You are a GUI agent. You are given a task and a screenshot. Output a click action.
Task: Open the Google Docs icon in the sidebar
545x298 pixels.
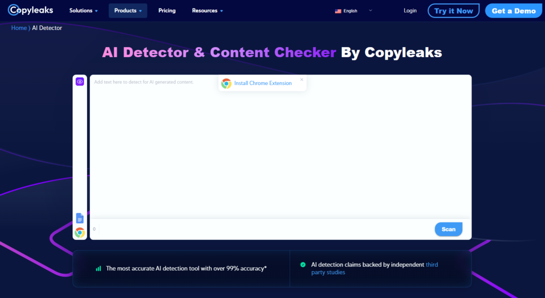click(x=79, y=218)
